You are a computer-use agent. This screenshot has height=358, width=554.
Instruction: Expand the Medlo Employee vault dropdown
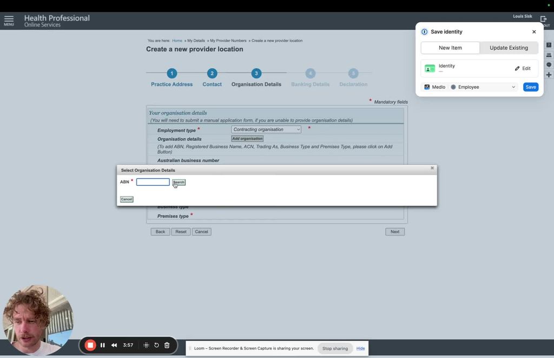[483, 87]
